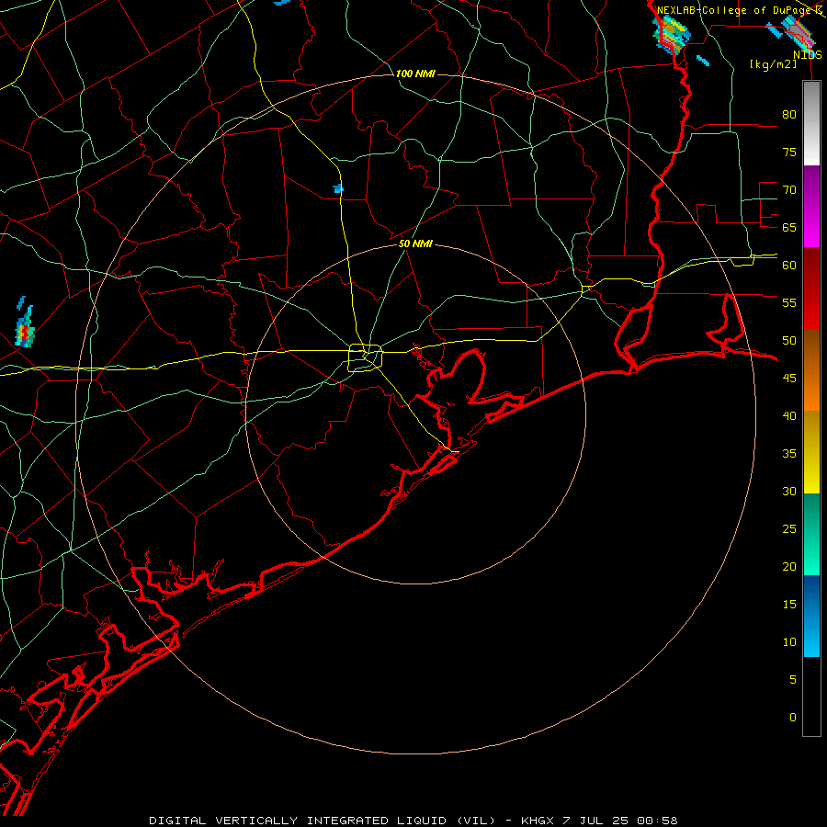
Task: Click the 40 value on the color scale
Action: pyautogui.click(x=789, y=415)
